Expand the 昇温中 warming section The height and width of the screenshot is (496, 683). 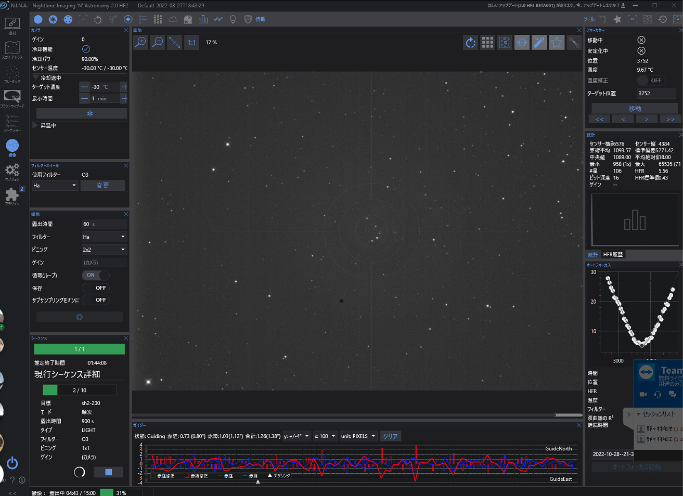[35, 125]
